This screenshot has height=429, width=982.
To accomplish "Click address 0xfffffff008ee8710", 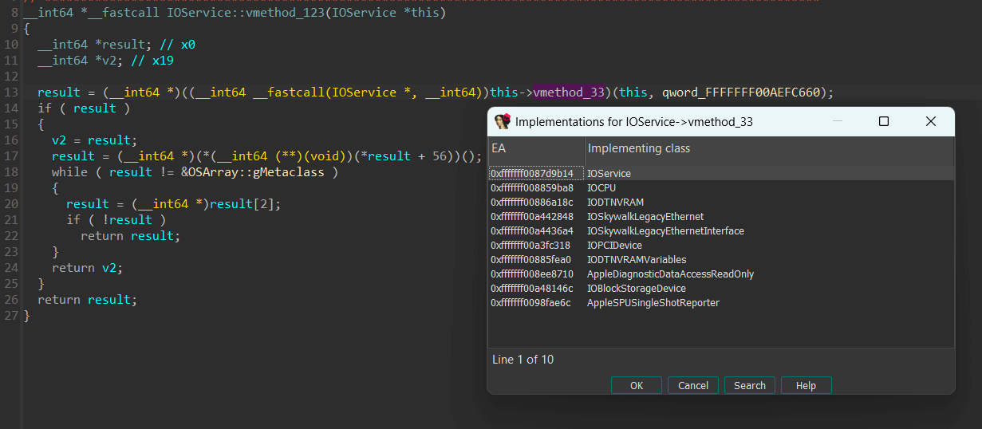I will 532,274.
